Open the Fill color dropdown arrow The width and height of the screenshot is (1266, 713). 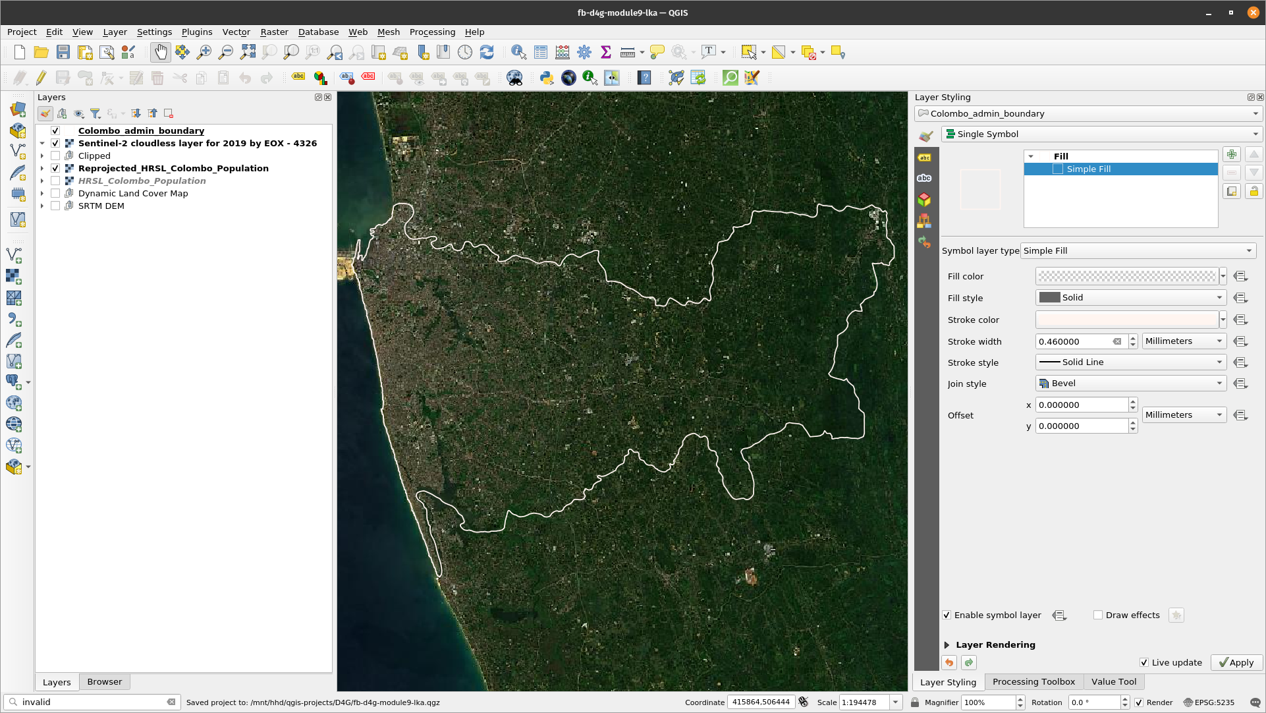point(1223,277)
